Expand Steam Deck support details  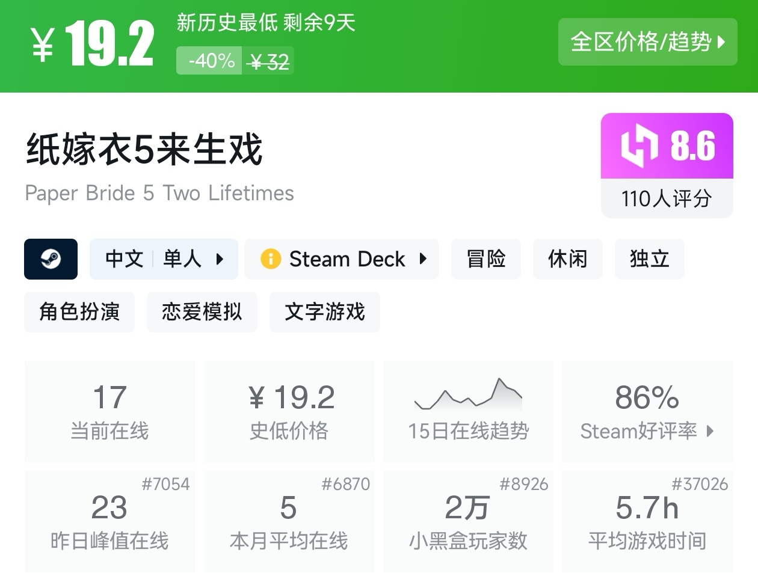click(x=423, y=259)
